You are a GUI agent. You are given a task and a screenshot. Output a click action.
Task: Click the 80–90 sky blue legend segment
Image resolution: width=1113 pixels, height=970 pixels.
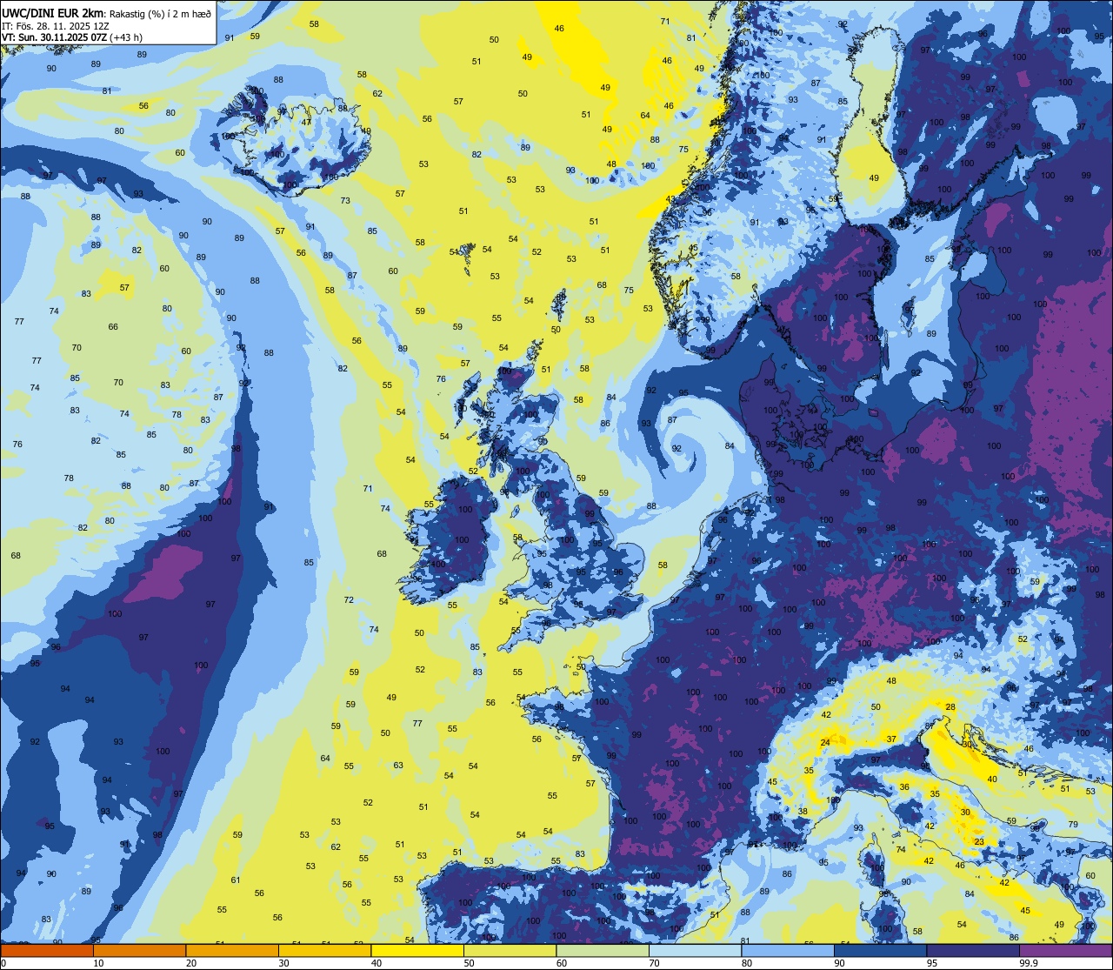[788, 951]
